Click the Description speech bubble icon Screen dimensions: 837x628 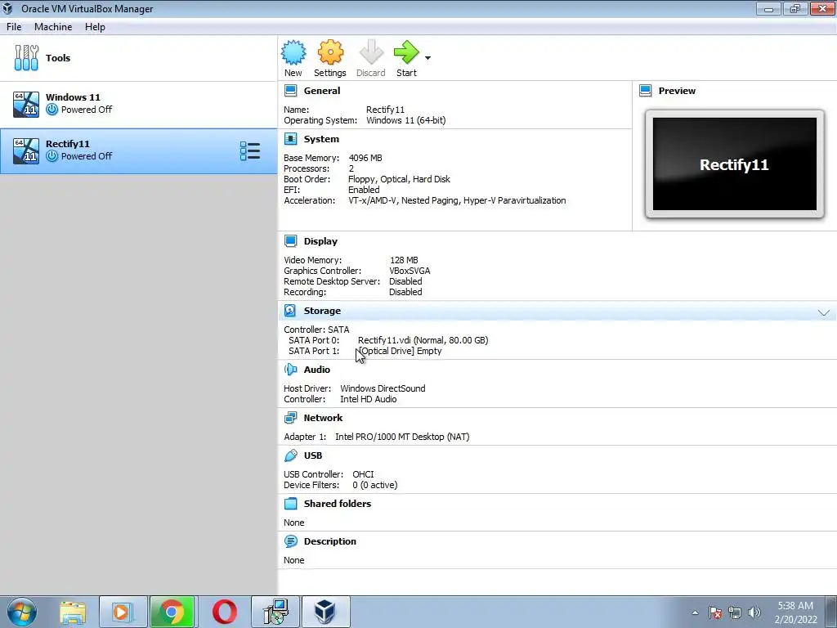pos(290,541)
